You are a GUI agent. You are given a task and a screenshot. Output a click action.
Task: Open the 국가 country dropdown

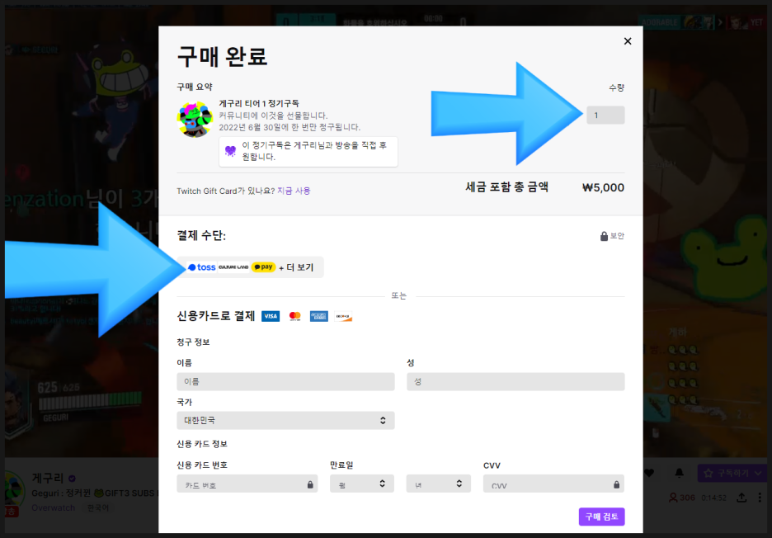coord(285,420)
